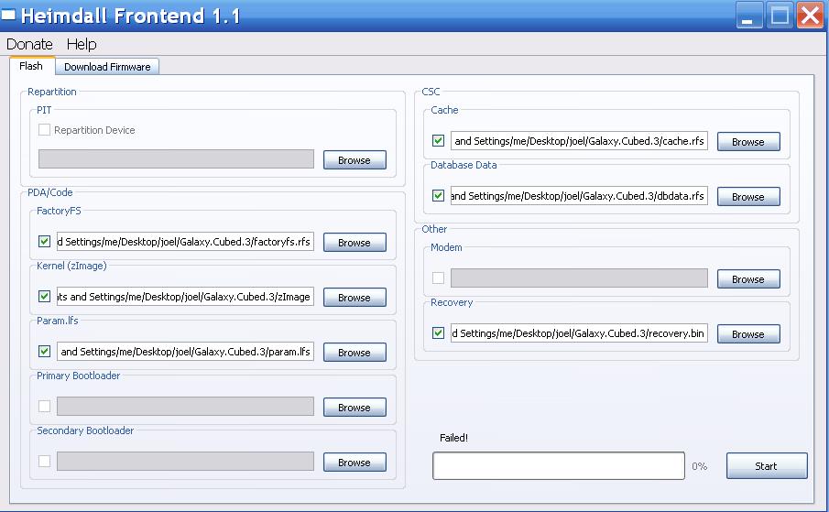Screen dimensions: 829x512
Task: Enable the Secondary Bootloader checkbox
Action: coord(44,462)
